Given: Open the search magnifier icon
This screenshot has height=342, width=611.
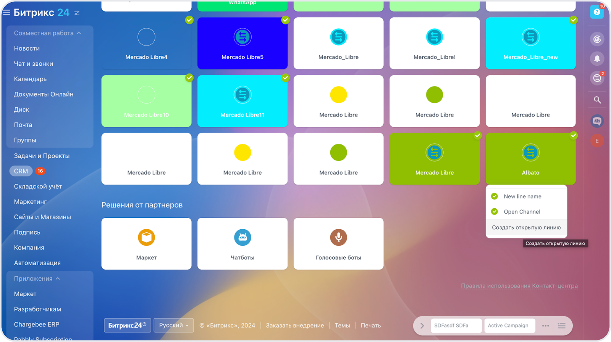Looking at the screenshot, I should click(x=597, y=100).
